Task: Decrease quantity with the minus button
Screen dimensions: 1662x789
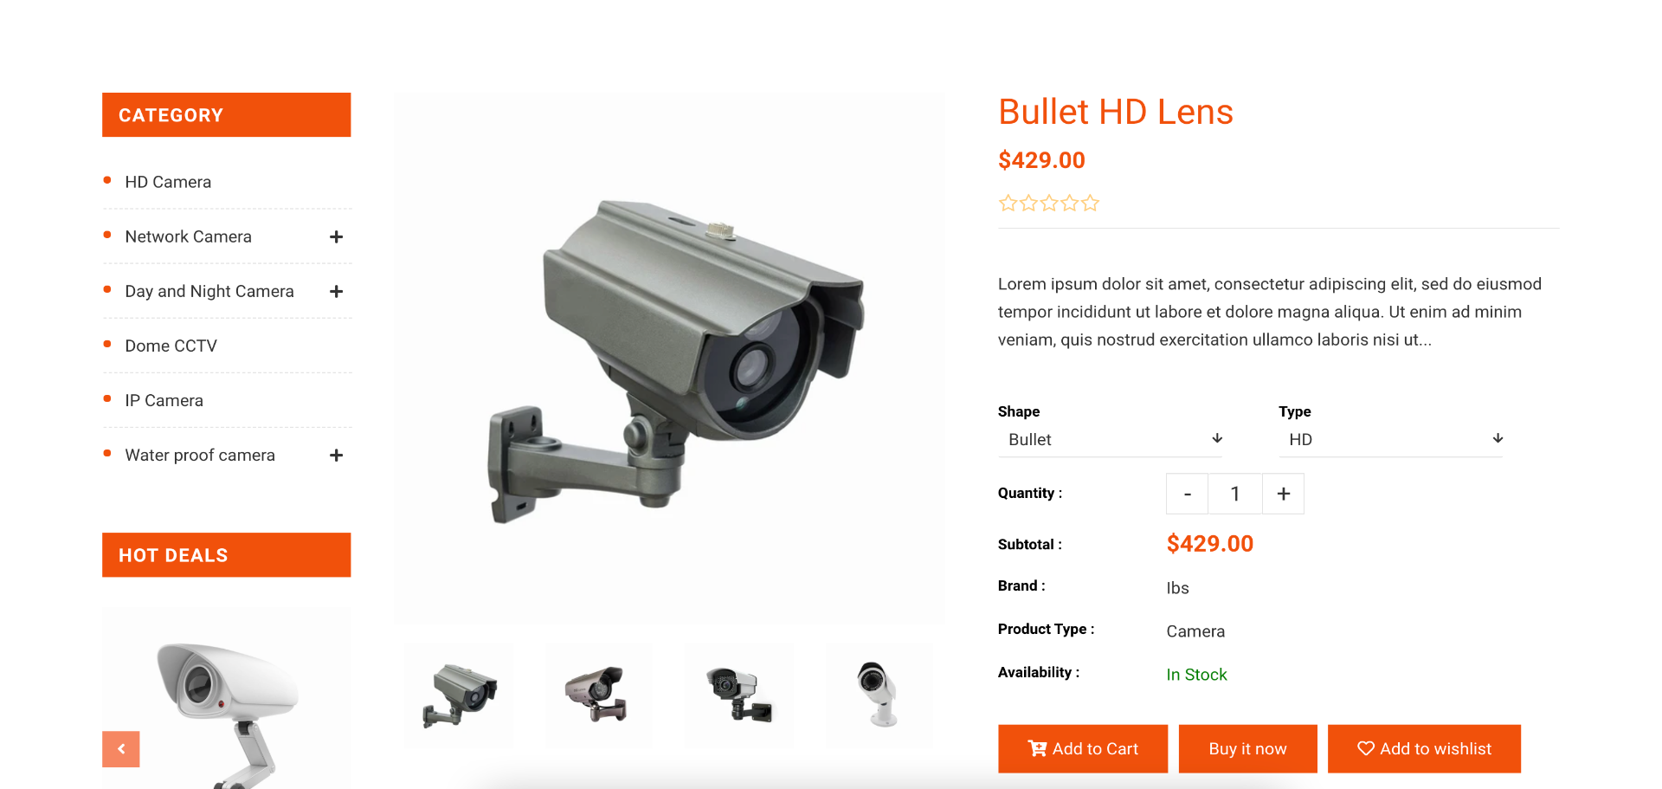Action: point(1188,494)
